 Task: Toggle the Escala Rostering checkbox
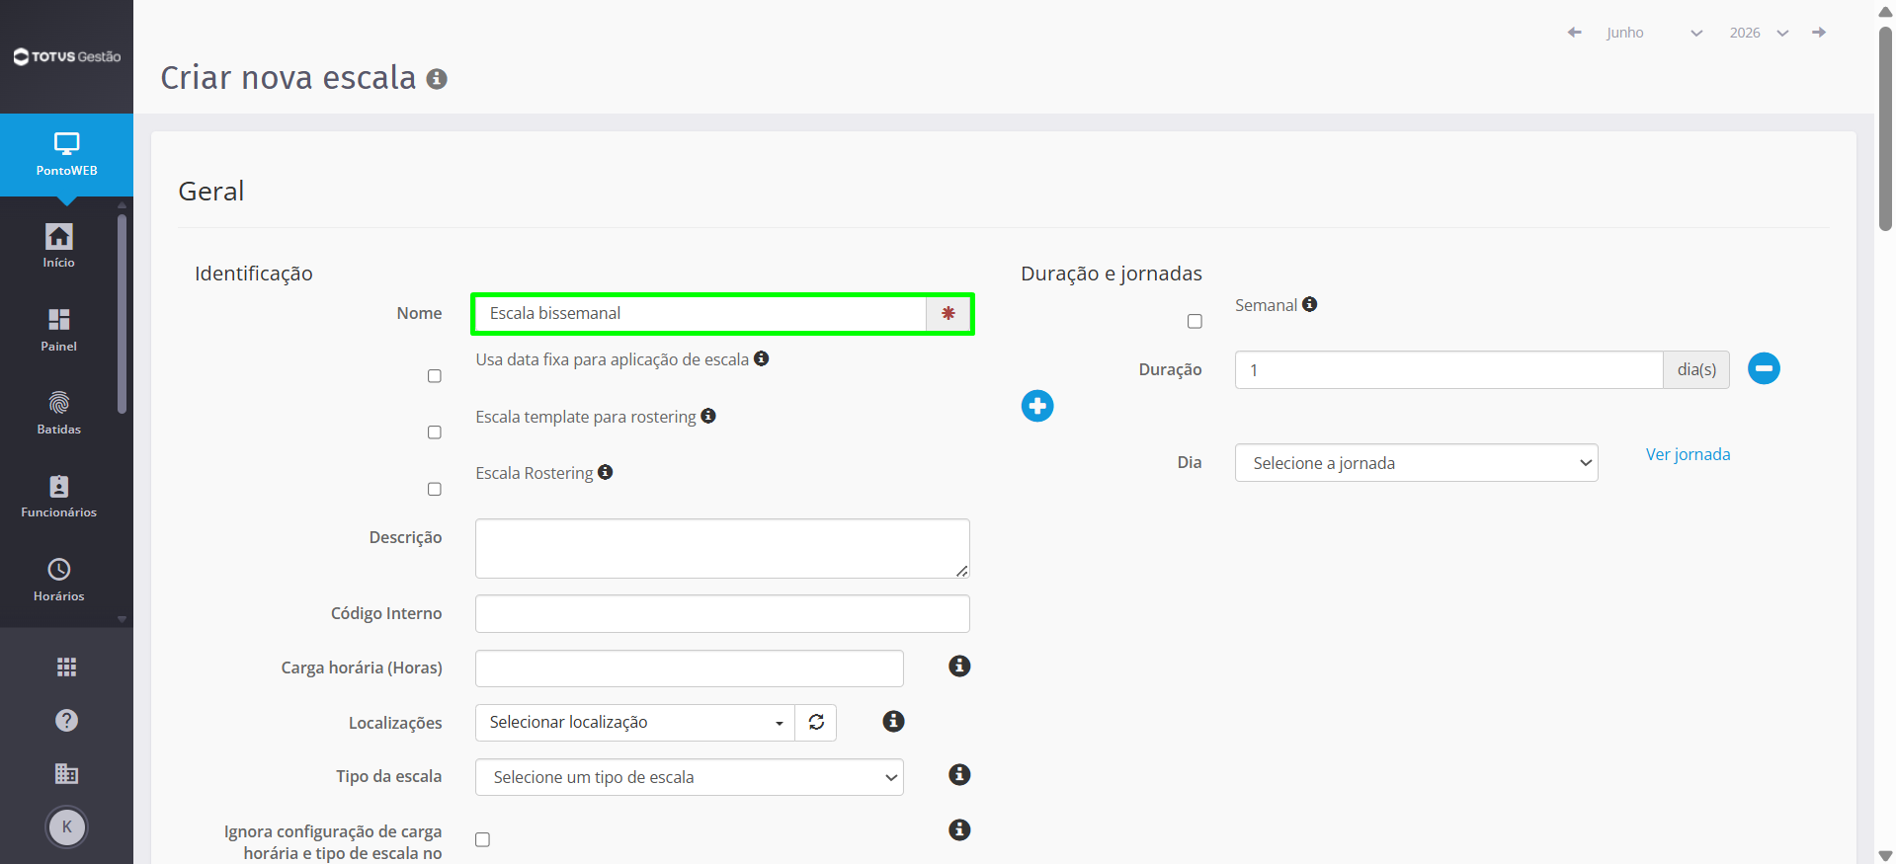435,490
